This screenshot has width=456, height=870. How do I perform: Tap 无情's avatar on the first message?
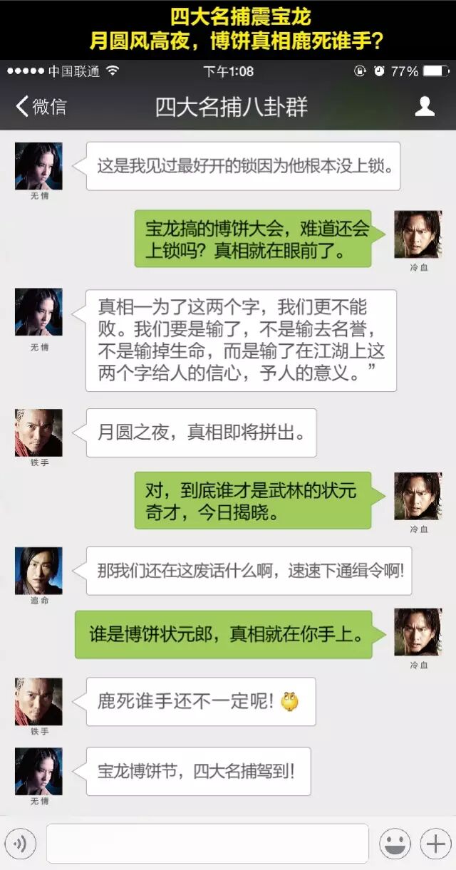[38, 166]
